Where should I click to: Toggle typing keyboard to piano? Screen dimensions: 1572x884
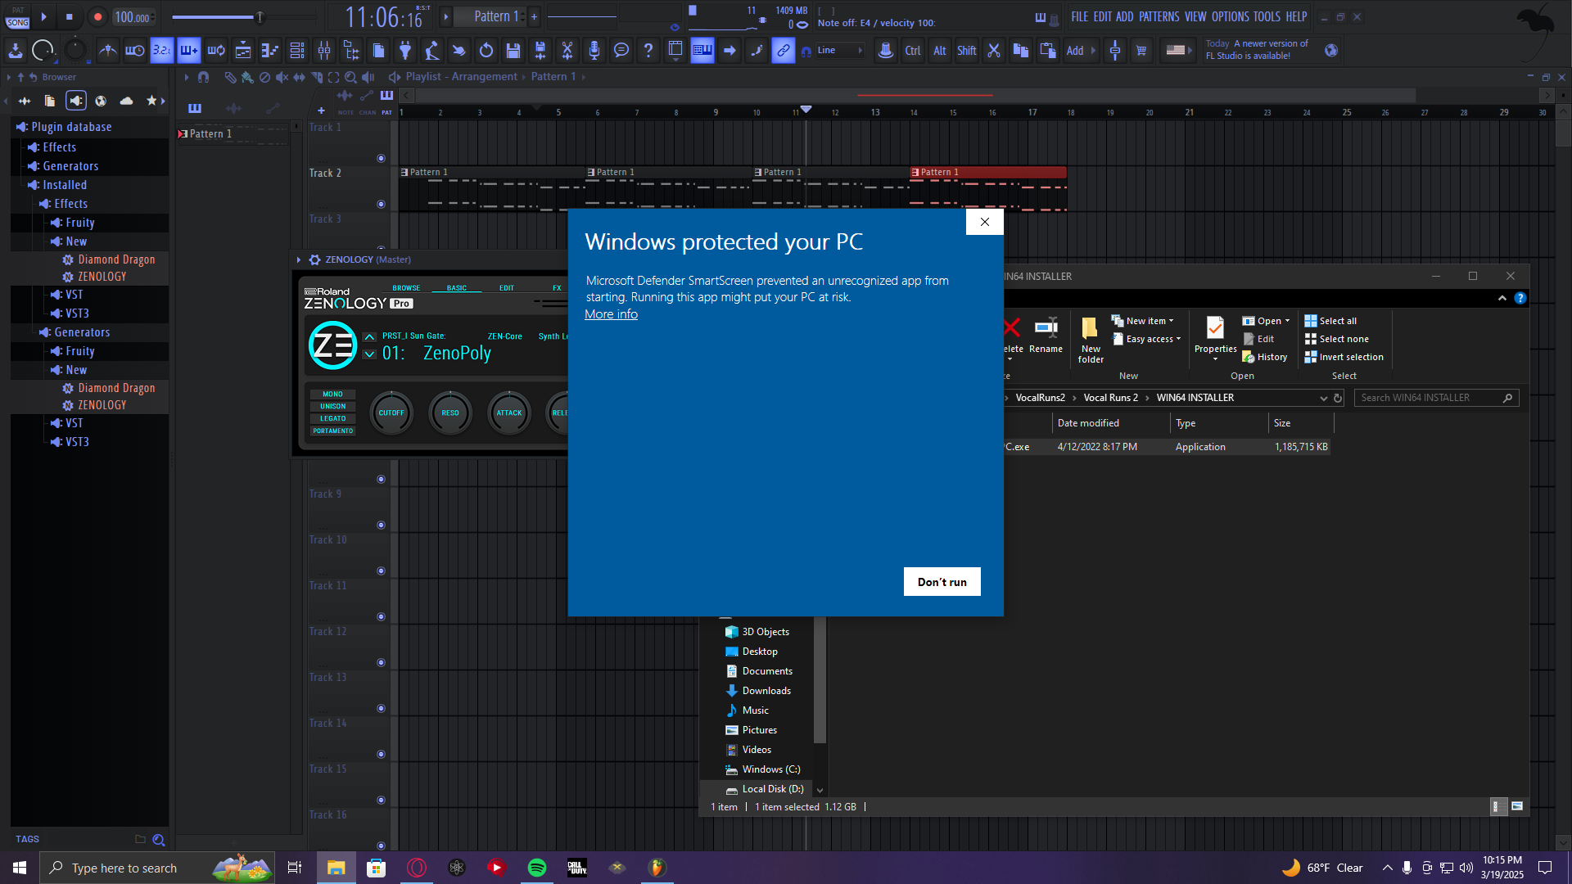(702, 51)
